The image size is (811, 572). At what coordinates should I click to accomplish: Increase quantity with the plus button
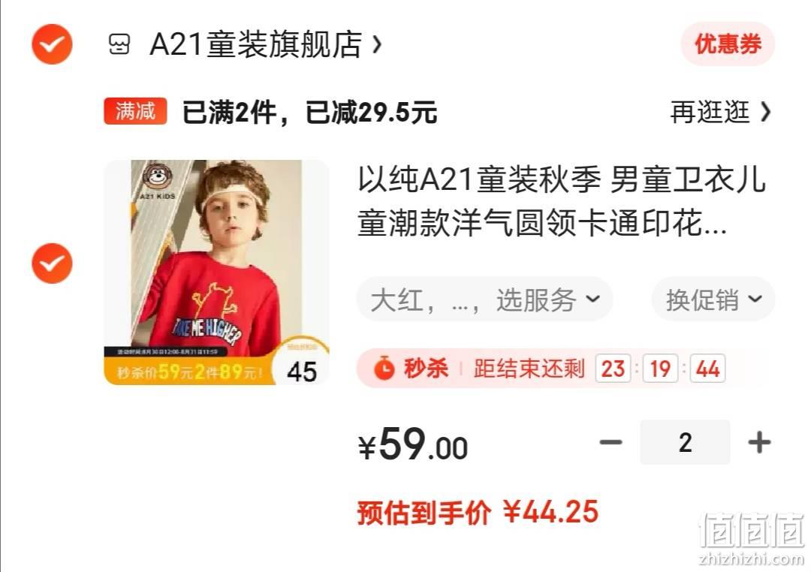759,442
